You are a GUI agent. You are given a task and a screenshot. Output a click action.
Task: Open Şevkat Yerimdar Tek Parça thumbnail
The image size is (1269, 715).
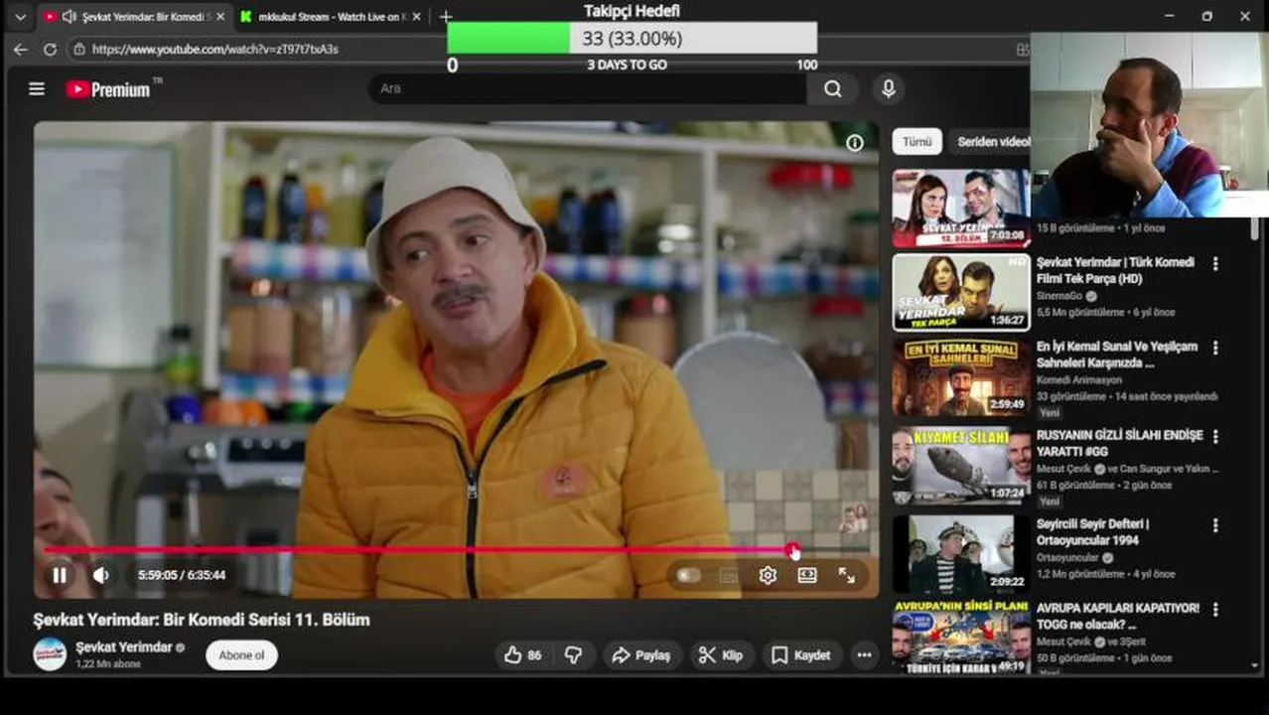point(961,292)
